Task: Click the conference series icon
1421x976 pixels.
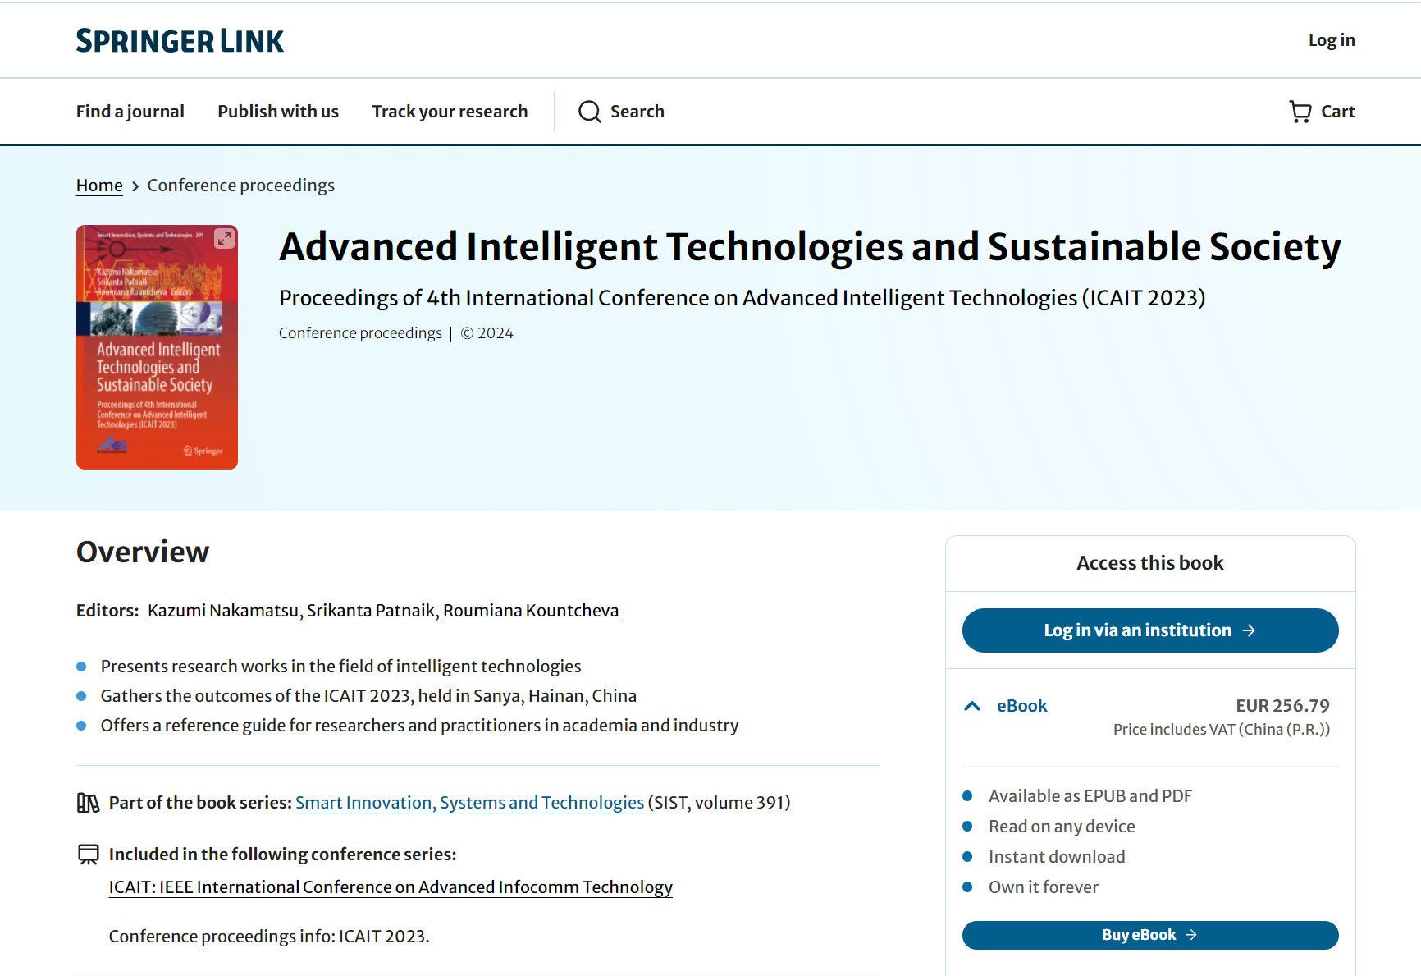Action: [x=88, y=855]
